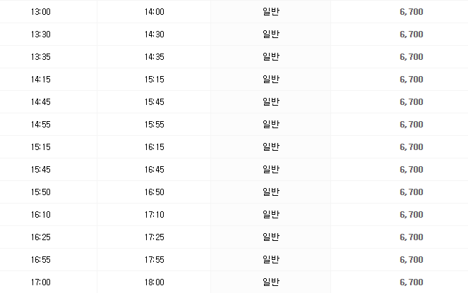Click the 14:45 departure time
Viewport: 468px width, 293px height.
pyautogui.click(x=41, y=102)
